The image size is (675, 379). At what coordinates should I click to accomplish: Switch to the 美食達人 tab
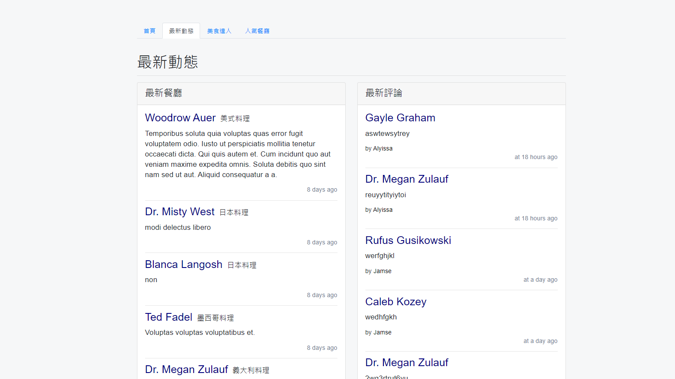tap(219, 31)
